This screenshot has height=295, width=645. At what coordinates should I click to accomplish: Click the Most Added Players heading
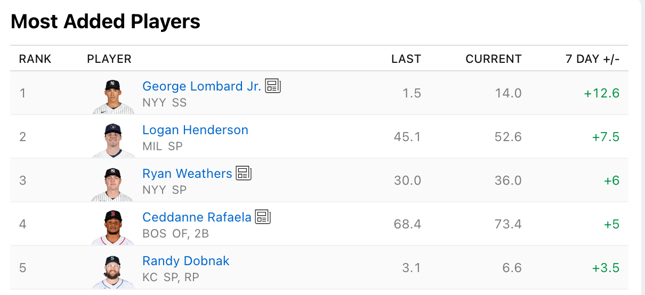pos(106,22)
